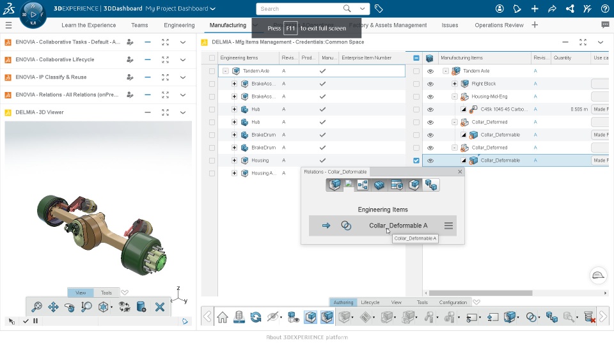Click the tandem axle 3D model thumbnail
Screen dimensions: 614x345
tap(102, 234)
